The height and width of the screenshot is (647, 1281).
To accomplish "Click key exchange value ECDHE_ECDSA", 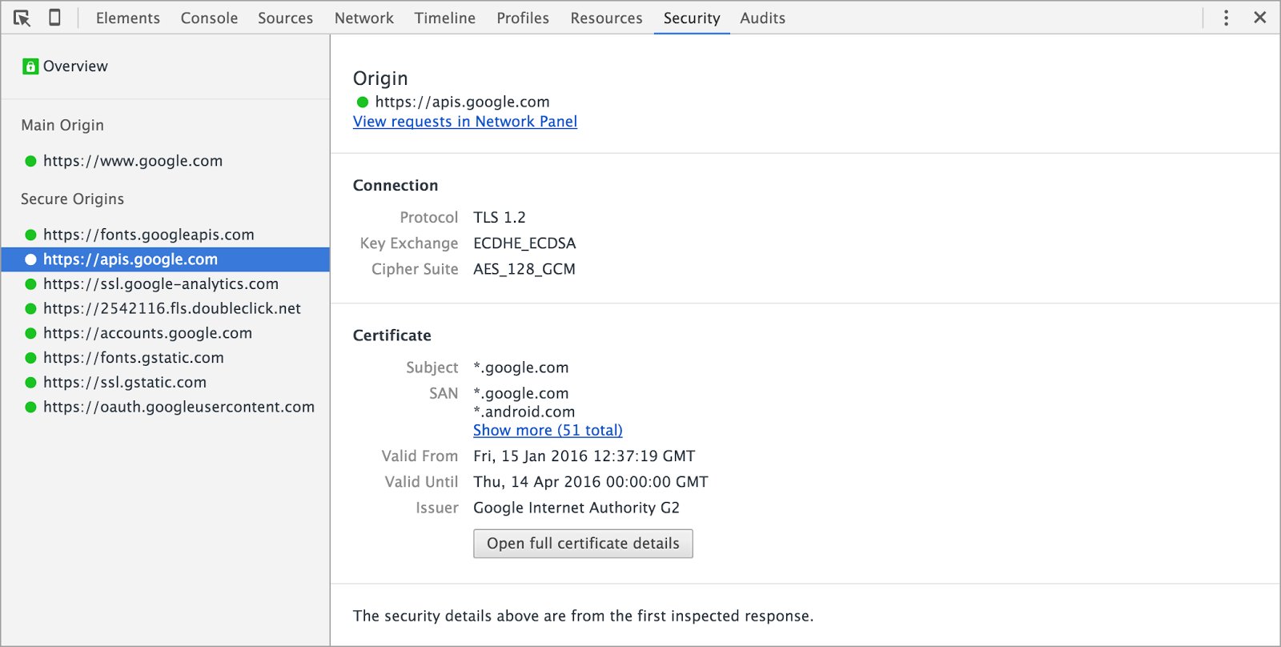I will point(524,243).
